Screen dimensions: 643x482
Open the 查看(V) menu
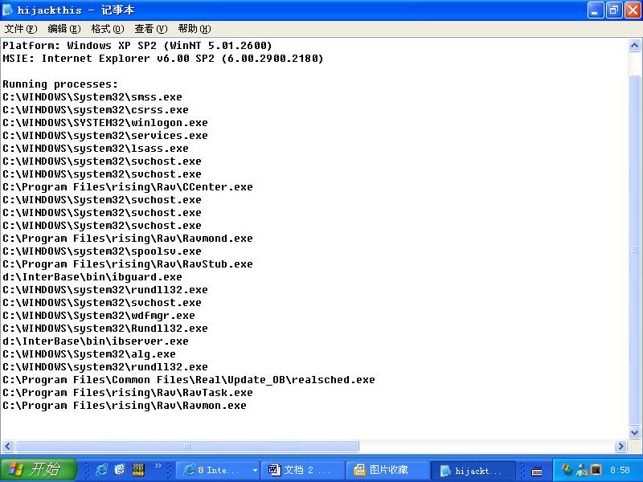pos(151,29)
